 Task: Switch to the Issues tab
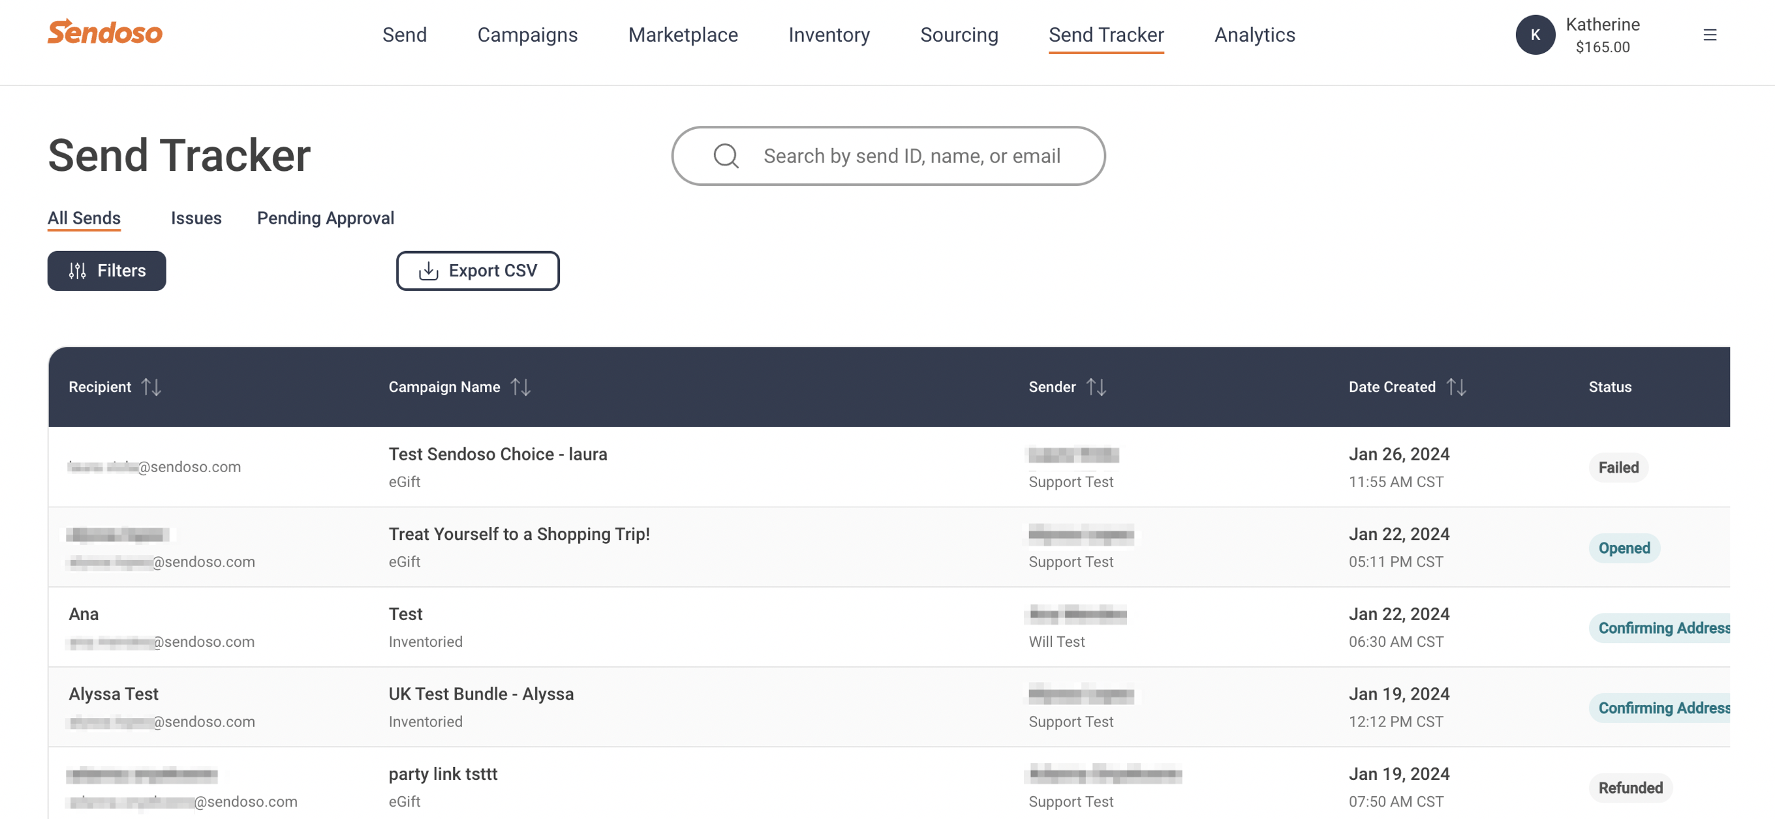click(196, 218)
